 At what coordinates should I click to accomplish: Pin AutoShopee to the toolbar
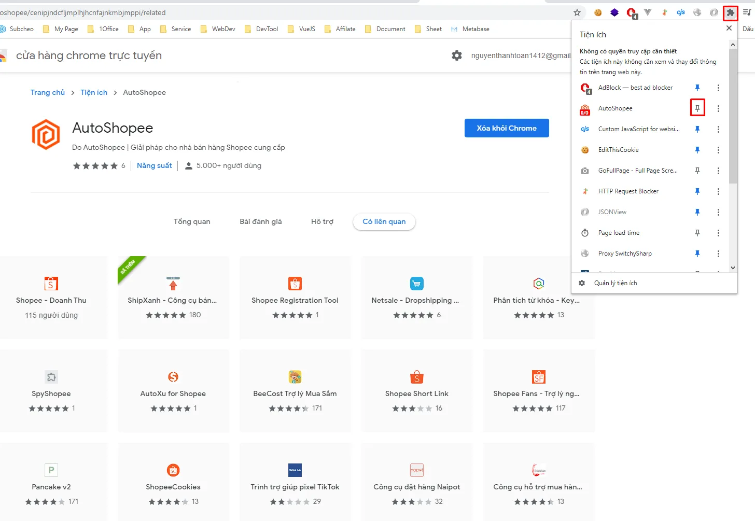pos(697,108)
